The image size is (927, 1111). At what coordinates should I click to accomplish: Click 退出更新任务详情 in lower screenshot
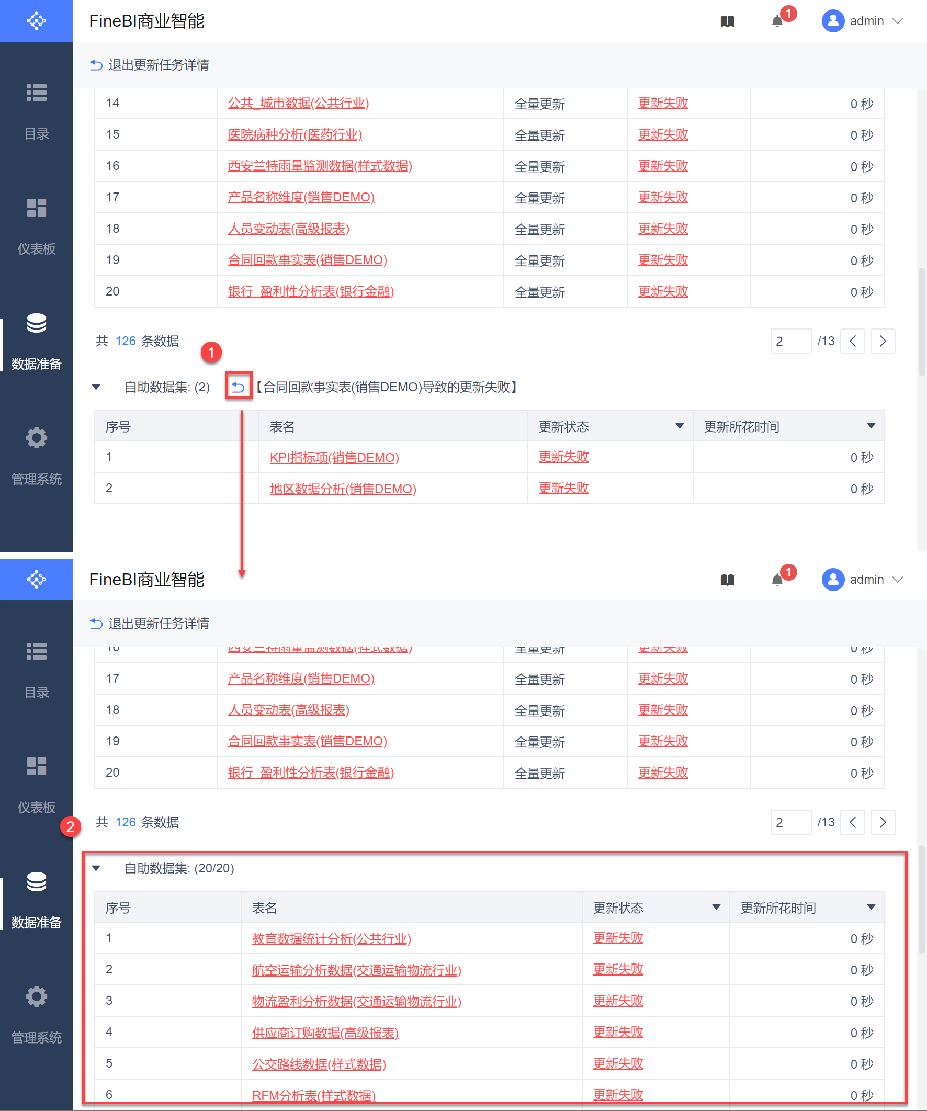coord(150,623)
